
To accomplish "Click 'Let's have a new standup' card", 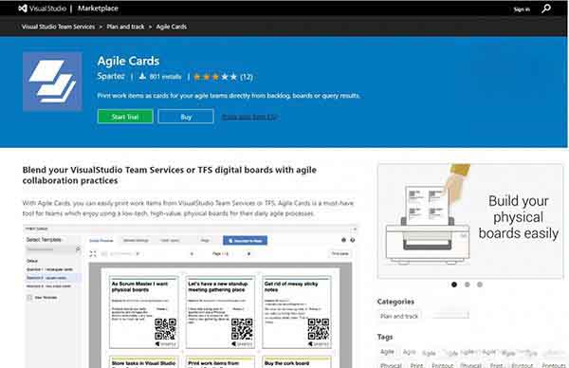I will (220, 312).
